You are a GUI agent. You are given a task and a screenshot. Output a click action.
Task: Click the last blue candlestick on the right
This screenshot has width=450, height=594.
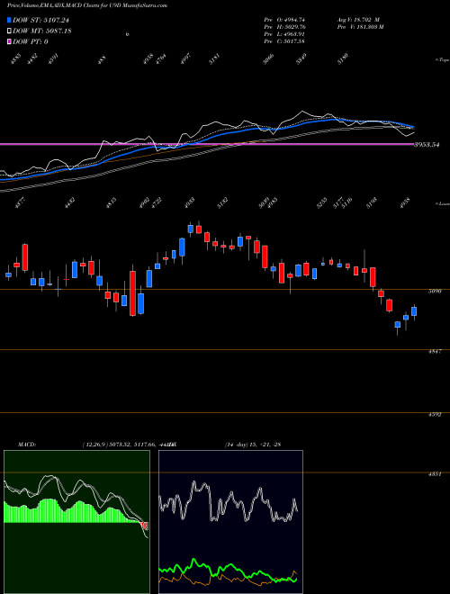(414, 311)
